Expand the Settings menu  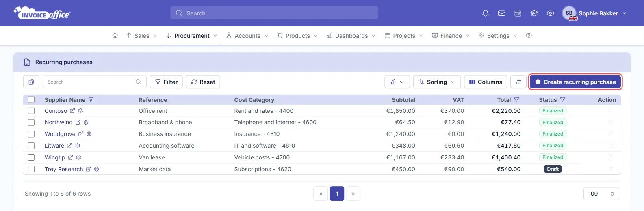click(x=498, y=36)
